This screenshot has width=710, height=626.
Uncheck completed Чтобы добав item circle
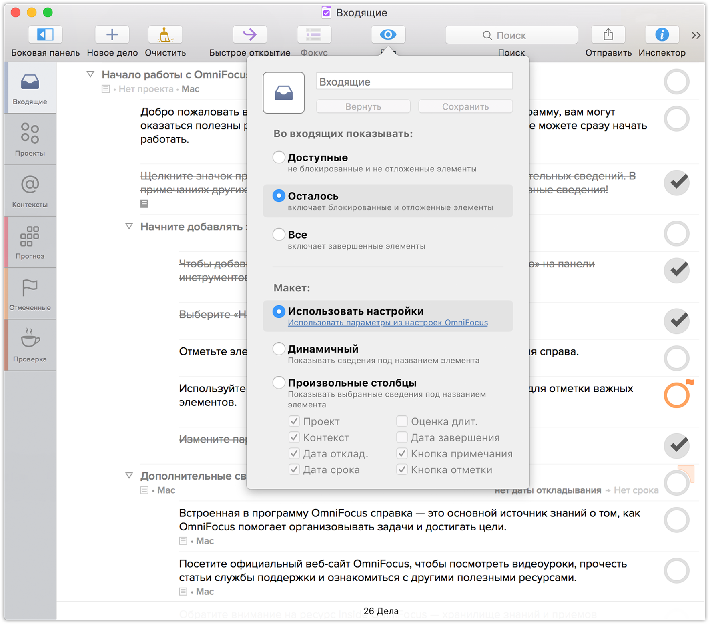(x=676, y=270)
